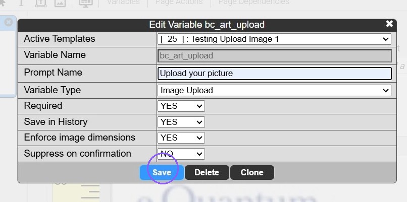Click the gray circled X on left tab
The image size is (407, 202).
(9, 22)
